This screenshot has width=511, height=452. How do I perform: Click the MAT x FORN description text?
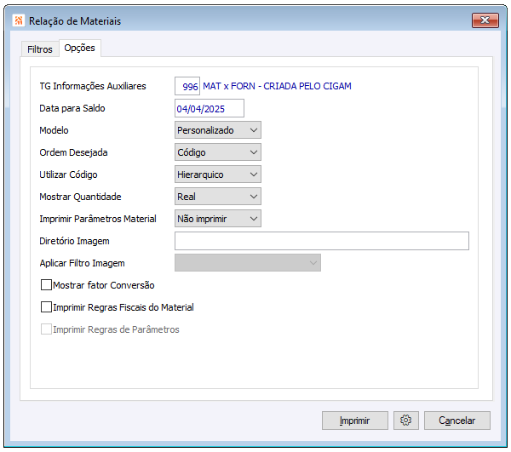(277, 86)
